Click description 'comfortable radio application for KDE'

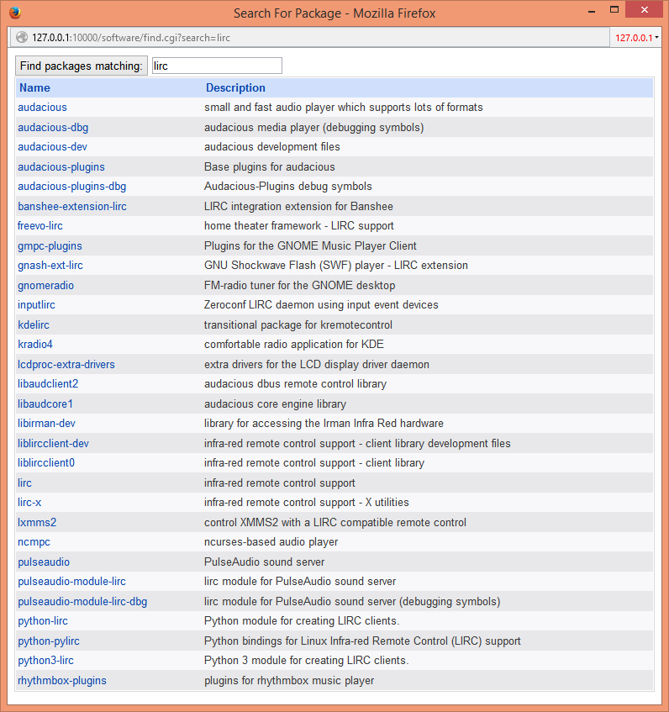coord(293,344)
